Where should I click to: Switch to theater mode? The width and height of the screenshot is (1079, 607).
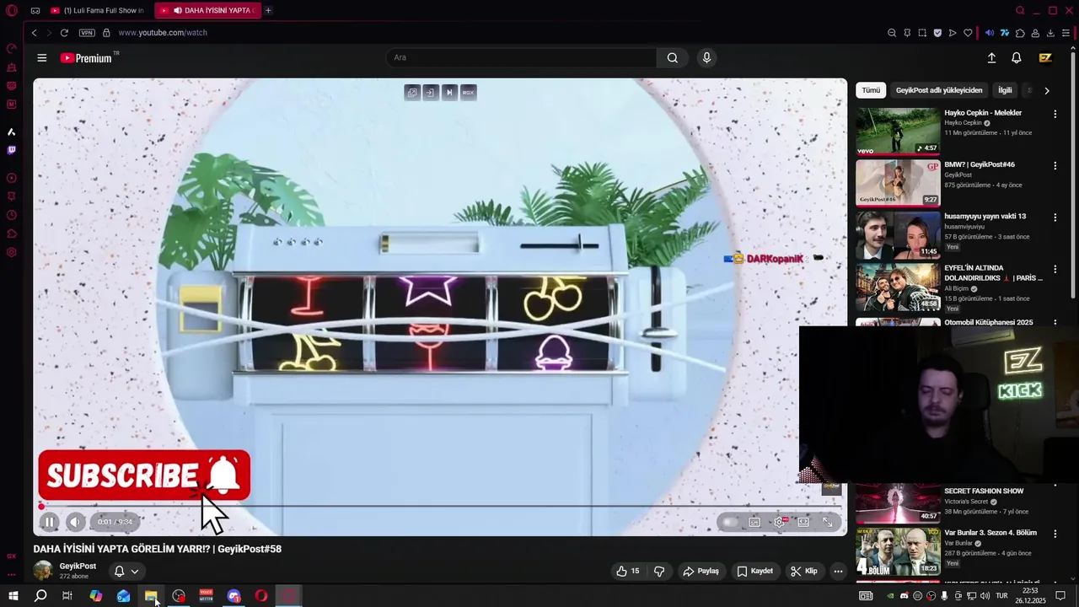(x=803, y=522)
